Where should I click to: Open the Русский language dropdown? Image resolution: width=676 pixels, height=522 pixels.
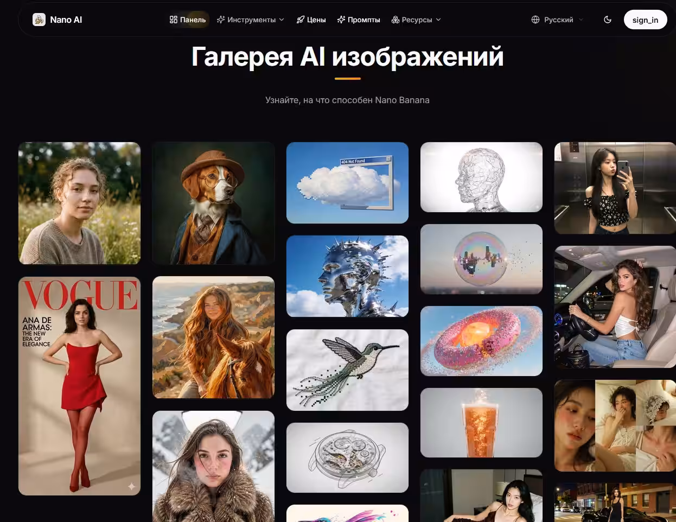tap(558, 20)
